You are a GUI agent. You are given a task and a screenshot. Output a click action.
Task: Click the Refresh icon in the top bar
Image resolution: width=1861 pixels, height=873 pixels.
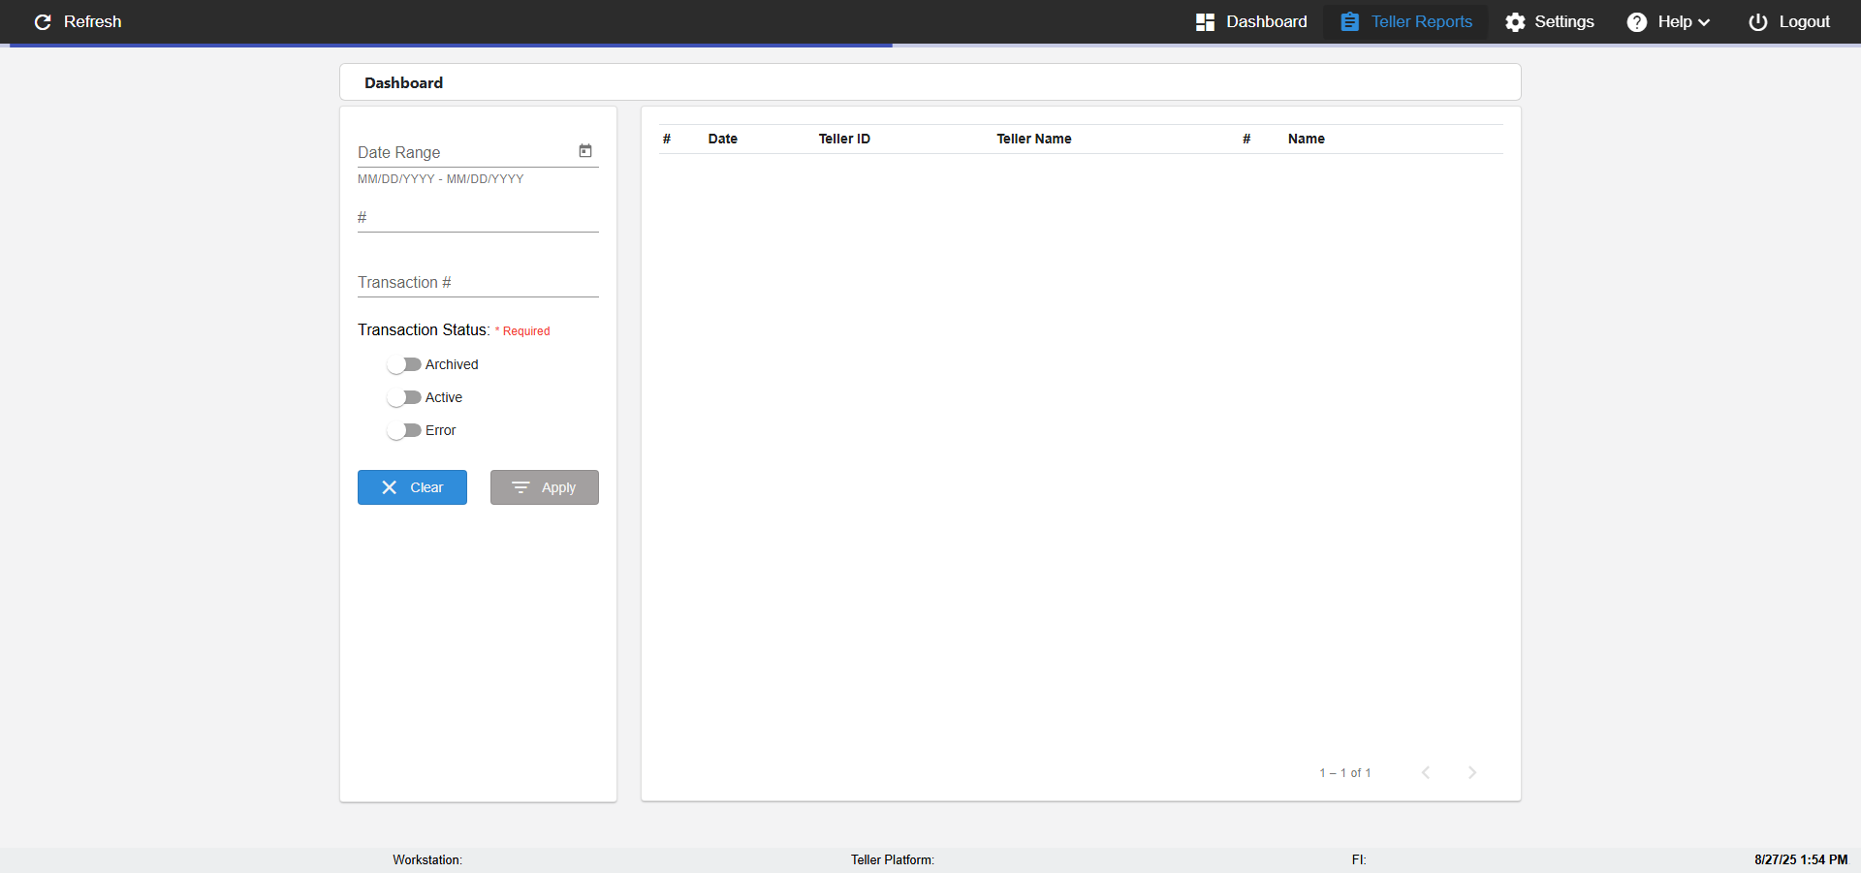pyautogui.click(x=43, y=21)
